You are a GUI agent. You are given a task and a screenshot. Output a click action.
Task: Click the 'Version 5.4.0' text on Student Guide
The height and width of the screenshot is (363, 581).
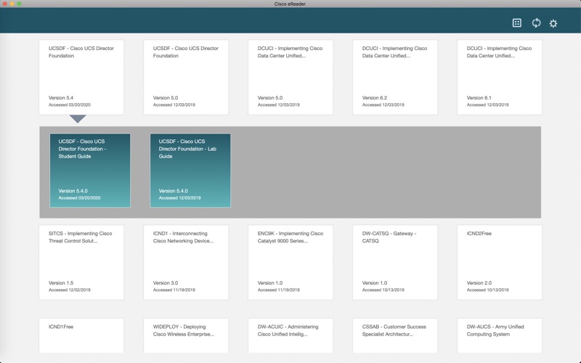[x=73, y=191]
